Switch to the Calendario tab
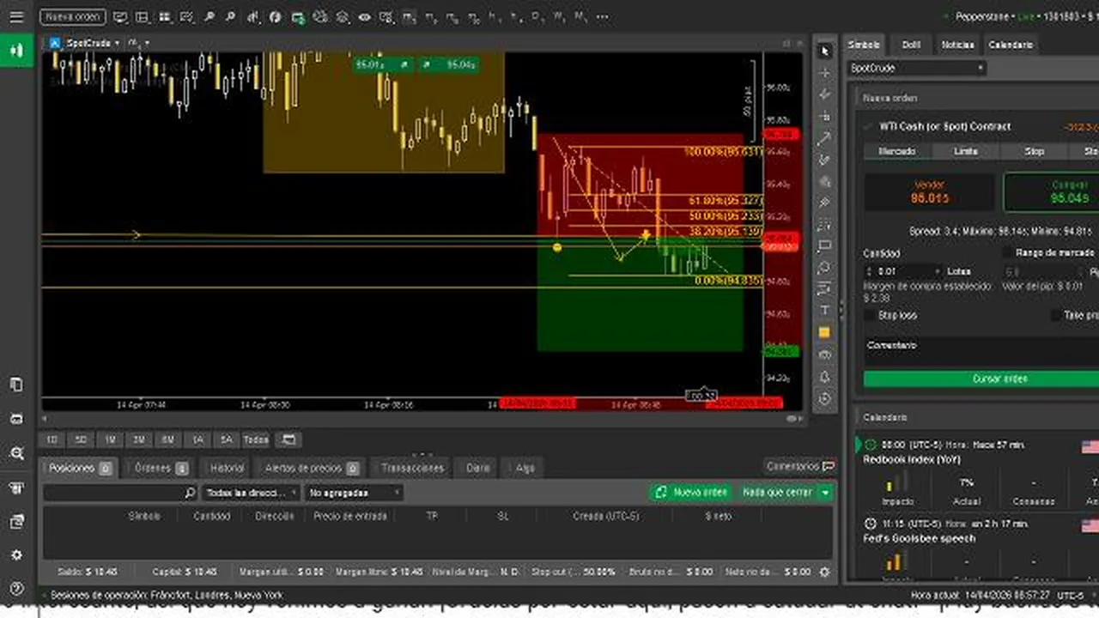 coord(1011,45)
